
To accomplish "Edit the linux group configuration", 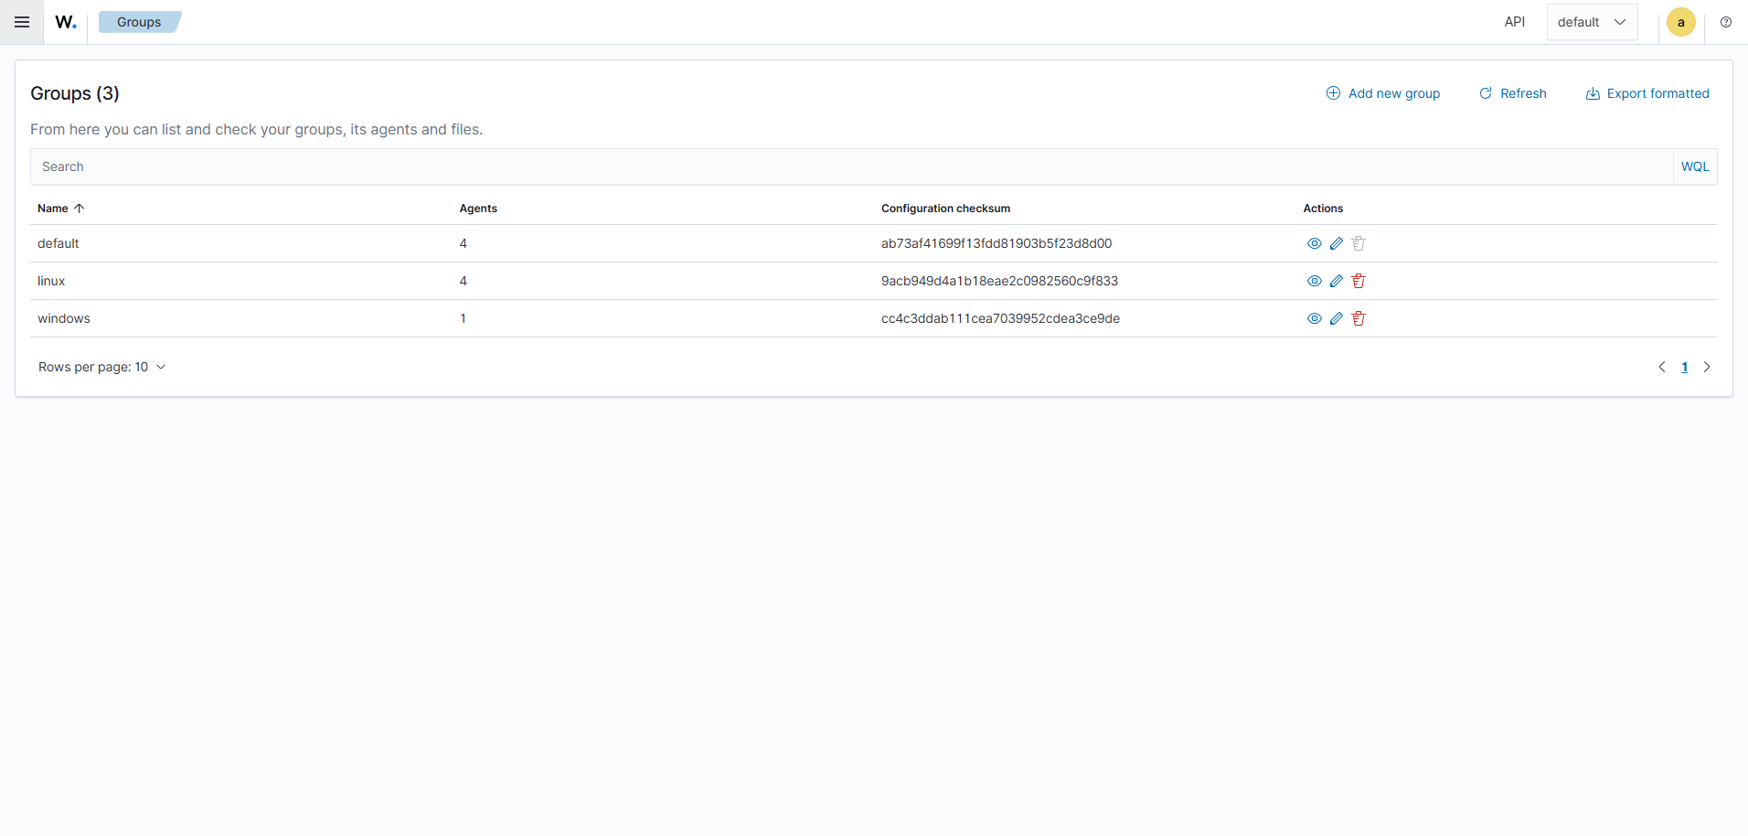I will 1337,281.
